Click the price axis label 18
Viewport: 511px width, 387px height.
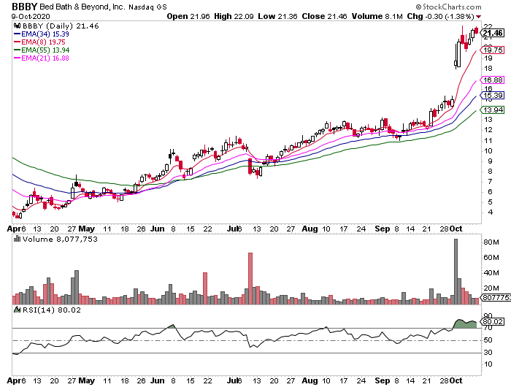[x=488, y=69]
